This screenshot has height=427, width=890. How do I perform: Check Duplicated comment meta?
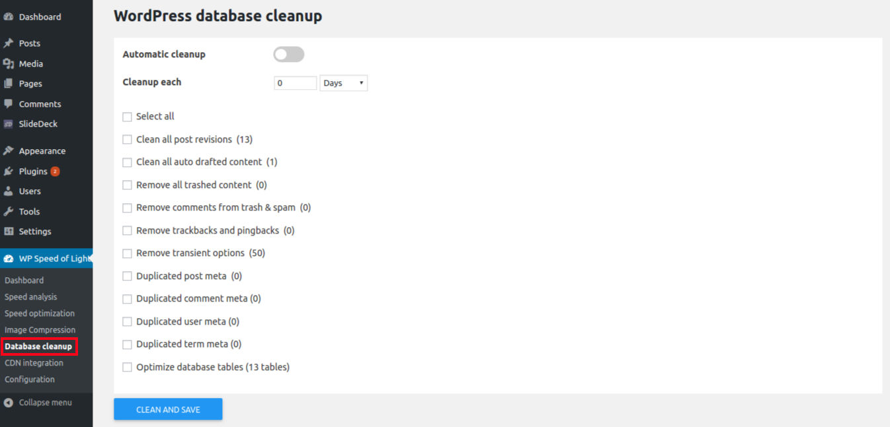(127, 299)
